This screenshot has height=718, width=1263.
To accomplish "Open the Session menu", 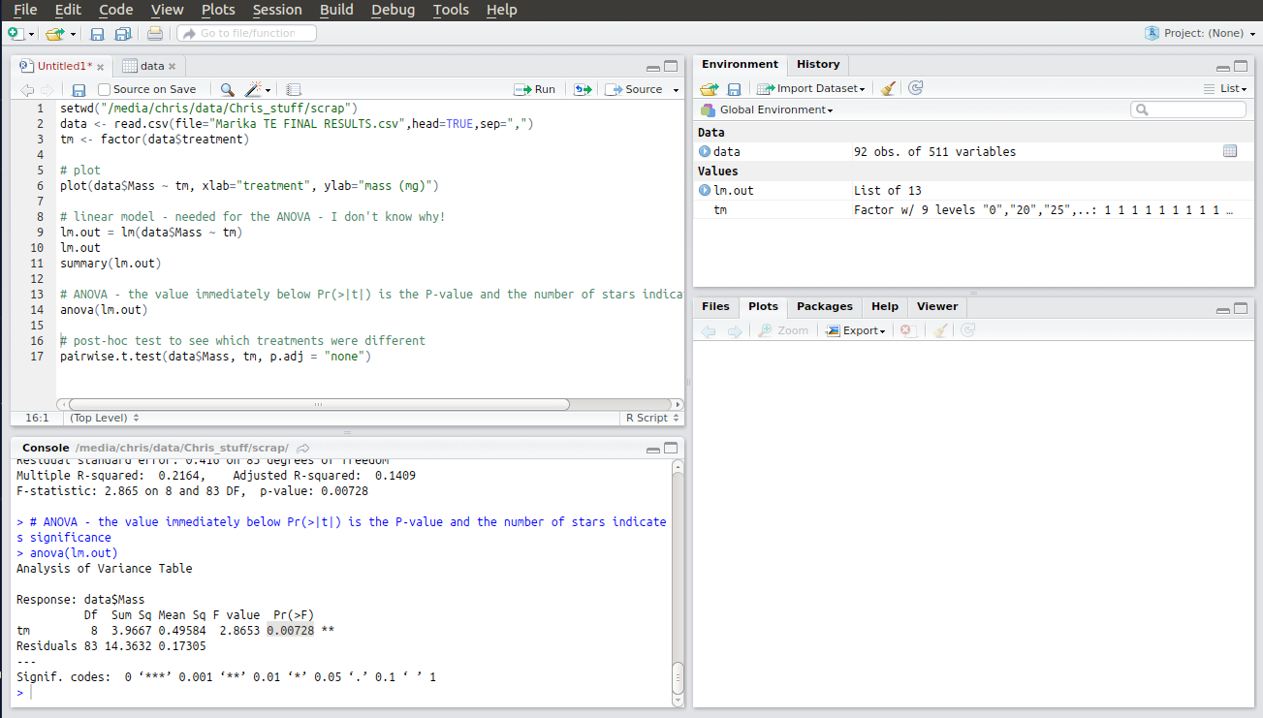I will pos(277,10).
